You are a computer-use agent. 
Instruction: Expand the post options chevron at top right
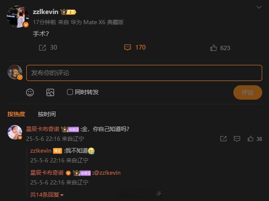click(x=259, y=7)
